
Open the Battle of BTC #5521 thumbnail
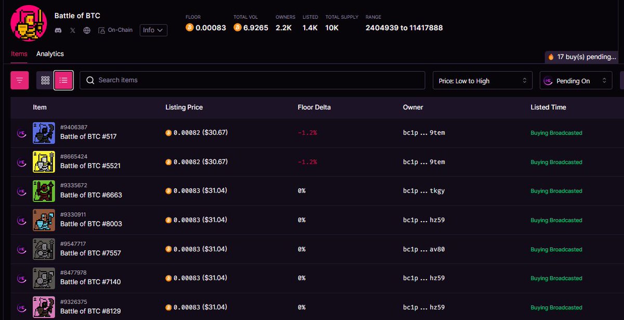(x=44, y=162)
